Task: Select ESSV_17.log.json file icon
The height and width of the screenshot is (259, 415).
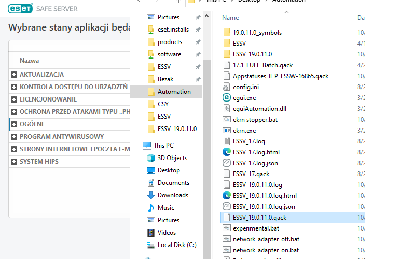Action: pos(226,163)
